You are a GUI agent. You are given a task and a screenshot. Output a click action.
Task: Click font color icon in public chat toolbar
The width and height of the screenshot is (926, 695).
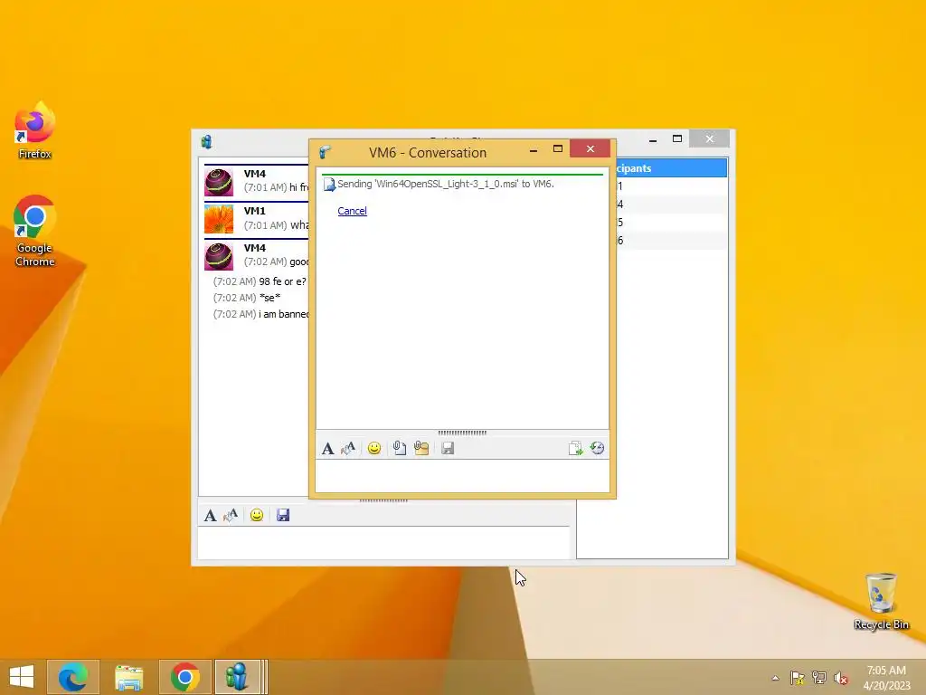[x=231, y=515]
